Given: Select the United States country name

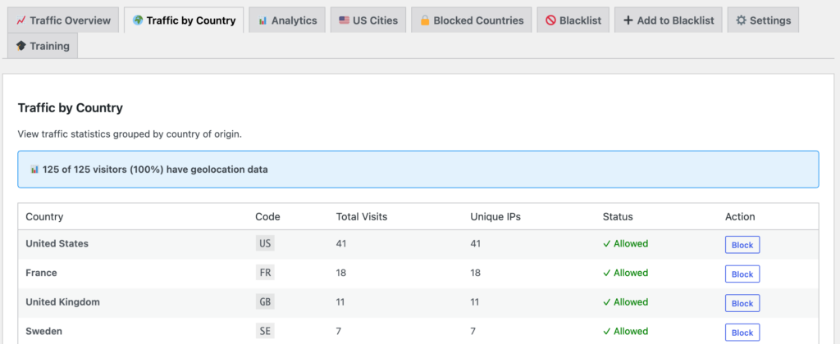Looking at the screenshot, I should (57, 243).
